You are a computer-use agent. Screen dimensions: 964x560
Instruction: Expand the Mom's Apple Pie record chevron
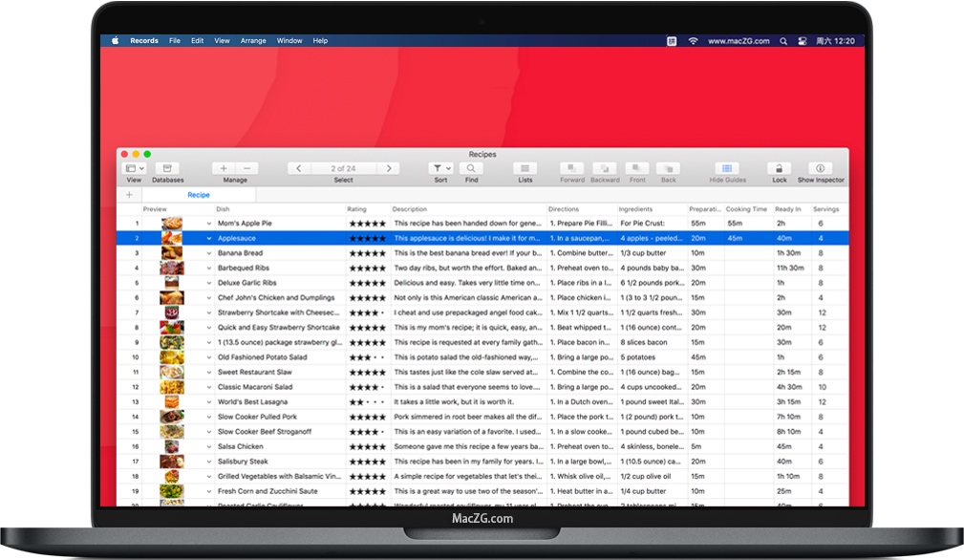[210, 224]
